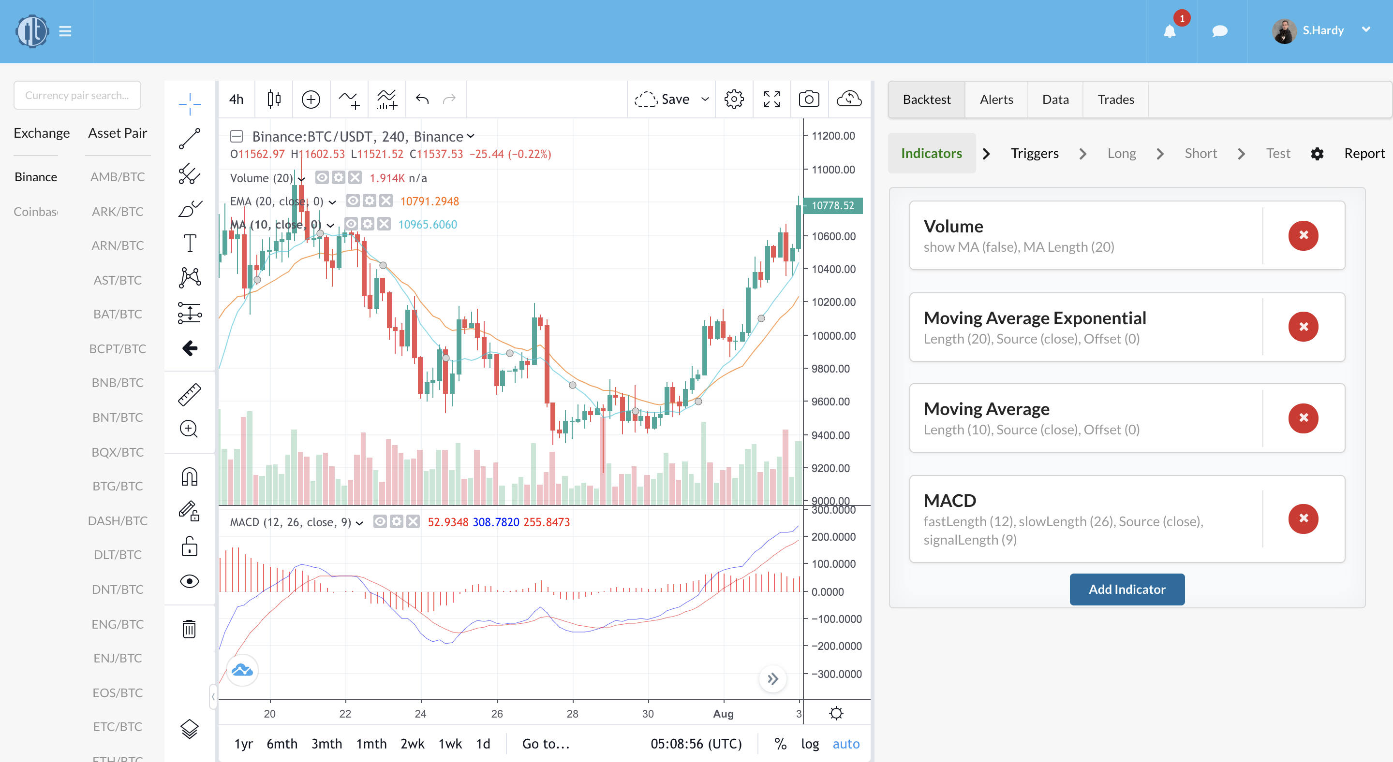Screen dimensions: 1393x762
Task: Expand the MA (10) legend dropdown
Action: click(x=330, y=225)
